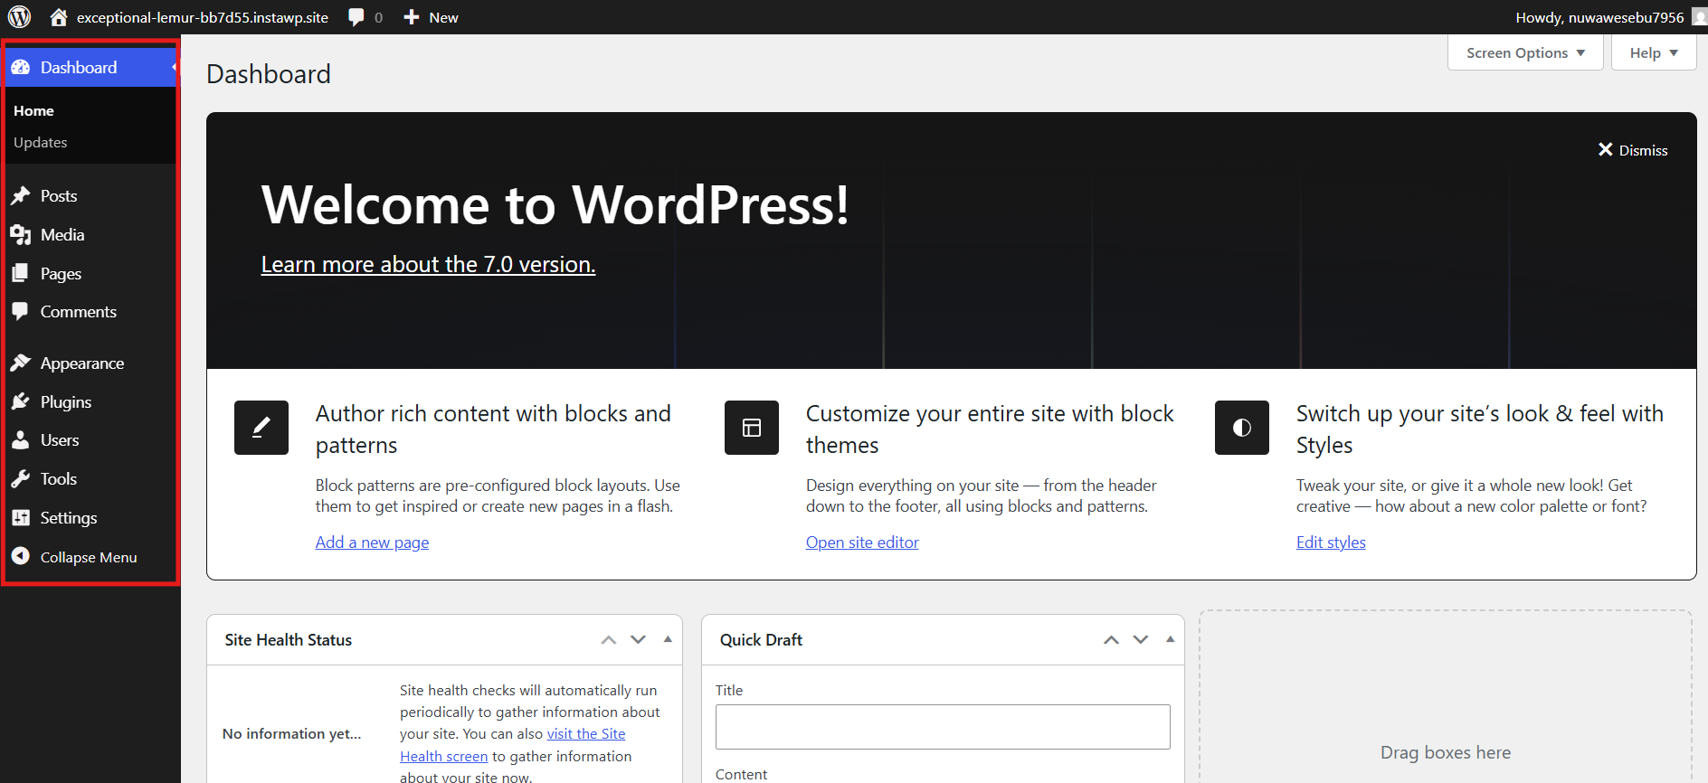Move Quick Draft panel up

[x=1111, y=640]
